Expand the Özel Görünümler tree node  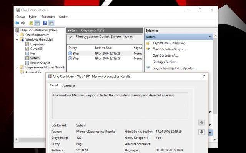click(17, 35)
